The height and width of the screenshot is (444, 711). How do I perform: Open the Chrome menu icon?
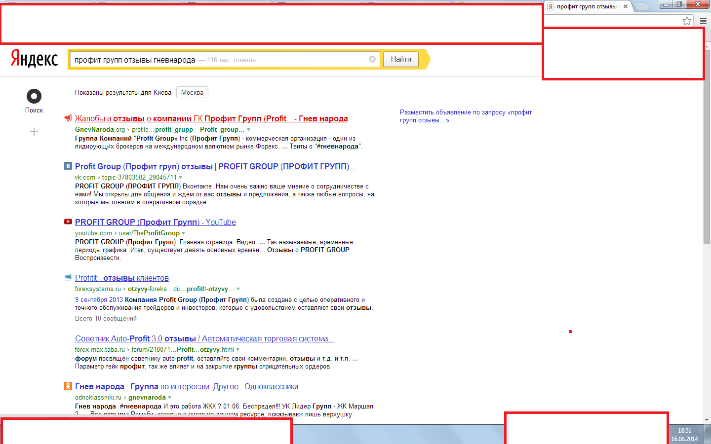coord(703,21)
